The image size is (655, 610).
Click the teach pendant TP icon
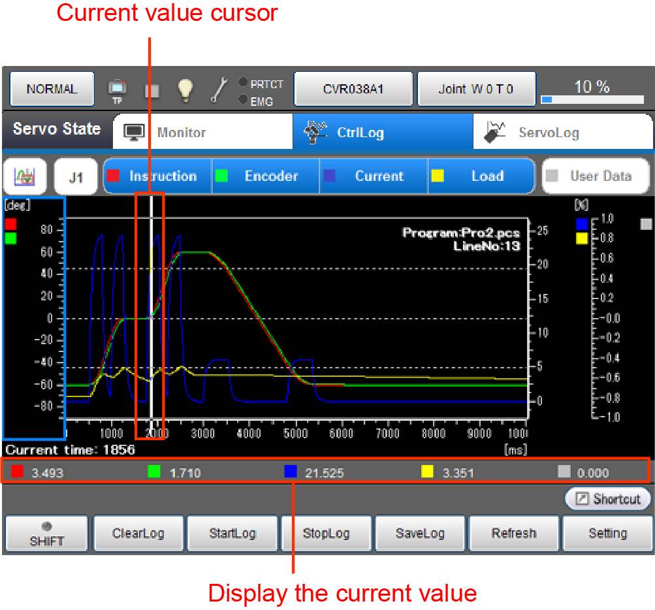pos(118,89)
